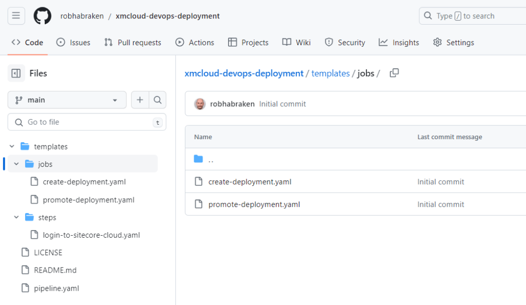
Task: Open the latest Initial commit message link
Action: coord(283,104)
